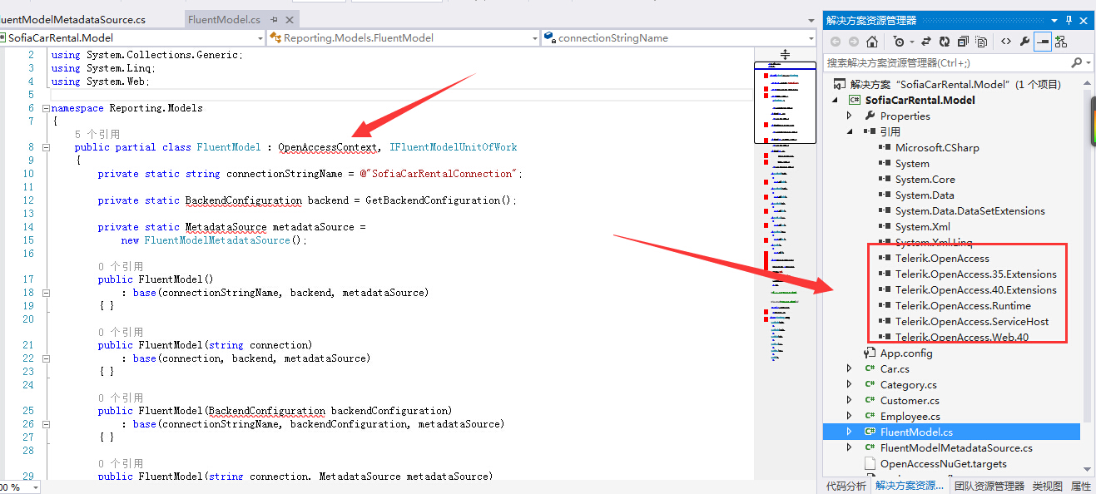Viewport: 1096px width, 494px height.
Task: Click the '5 个引用' CodeLens link
Action: (x=97, y=134)
